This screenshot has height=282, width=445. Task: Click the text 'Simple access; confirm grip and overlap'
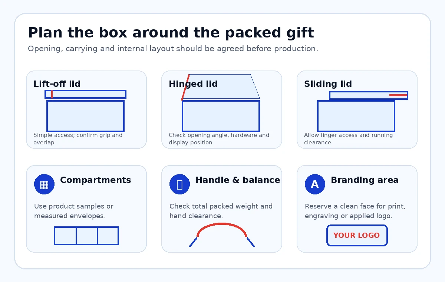78,139
